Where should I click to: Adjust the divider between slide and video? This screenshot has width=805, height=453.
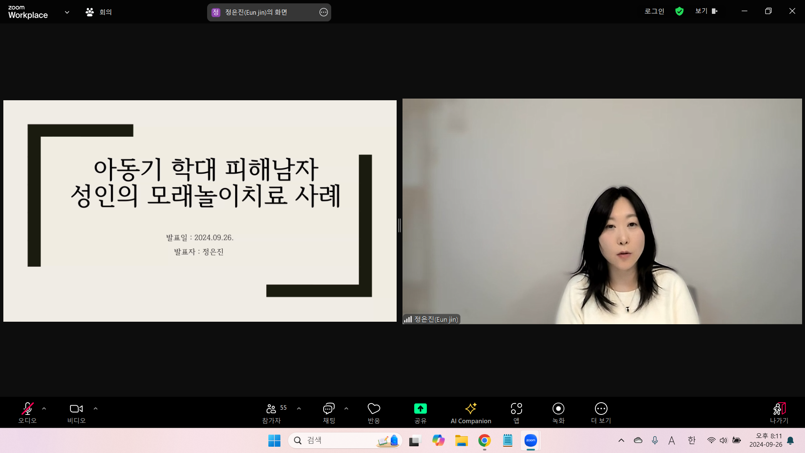[x=400, y=226]
